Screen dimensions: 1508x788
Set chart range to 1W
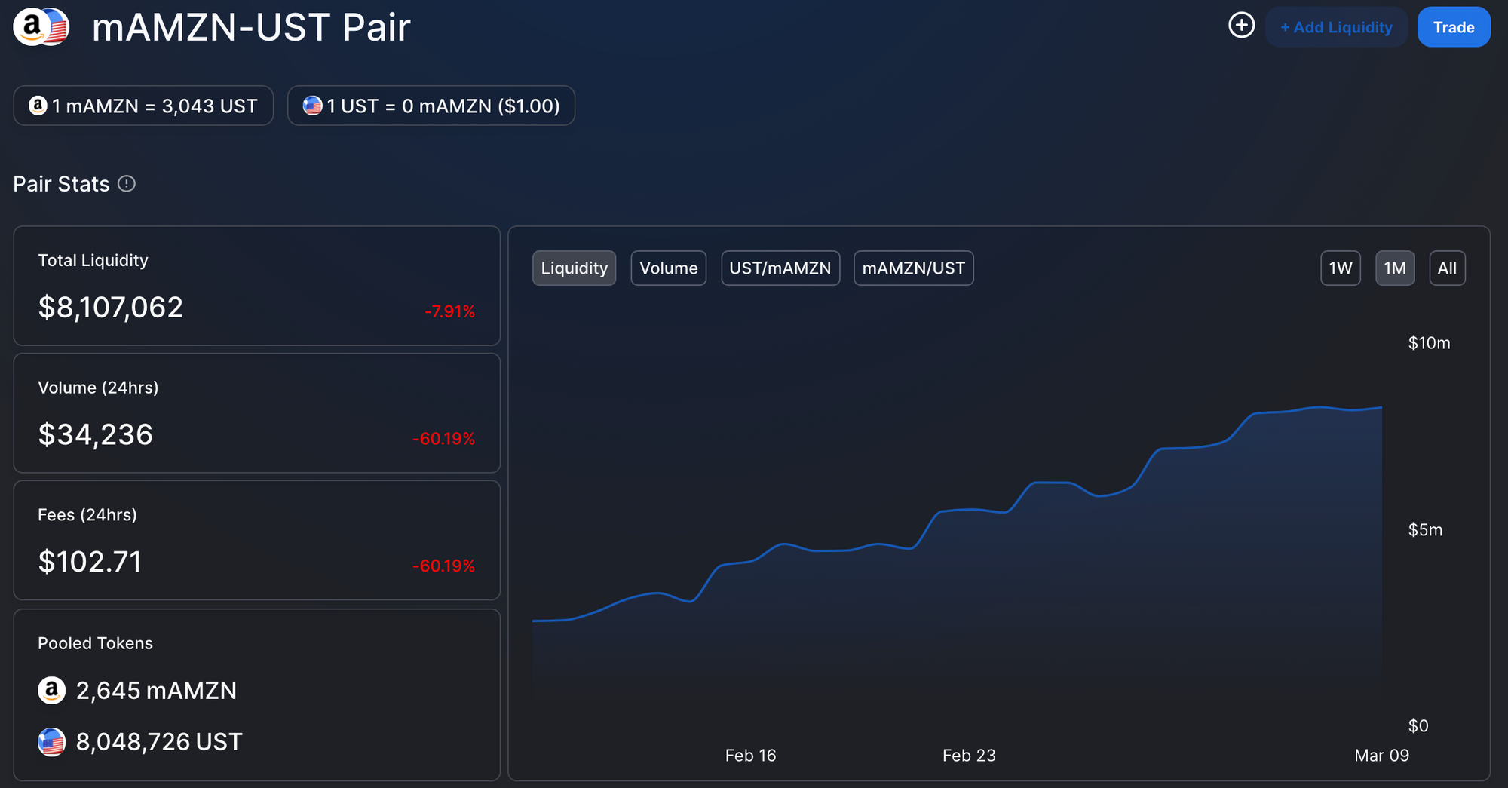[x=1341, y=268]
